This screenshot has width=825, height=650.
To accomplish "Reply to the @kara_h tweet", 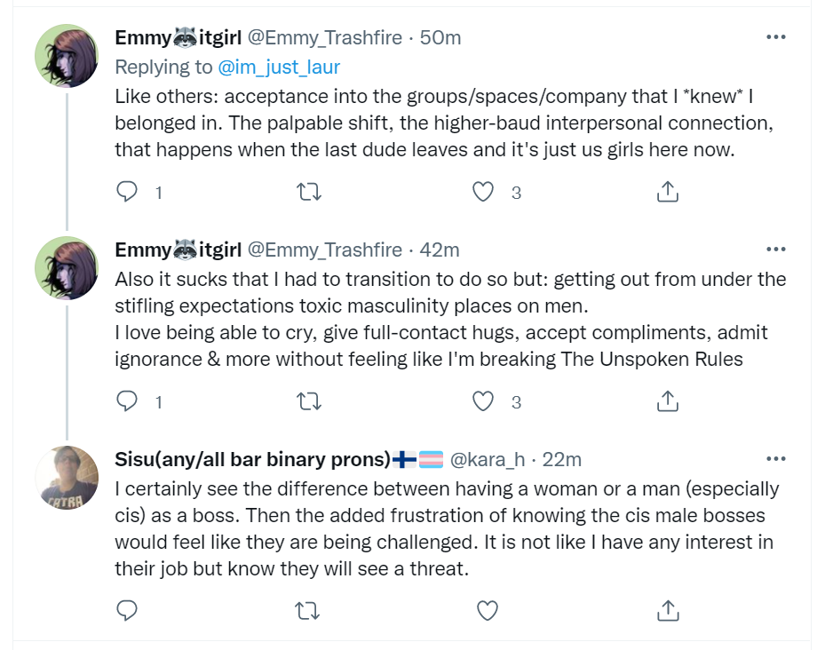I will (127, 611).
